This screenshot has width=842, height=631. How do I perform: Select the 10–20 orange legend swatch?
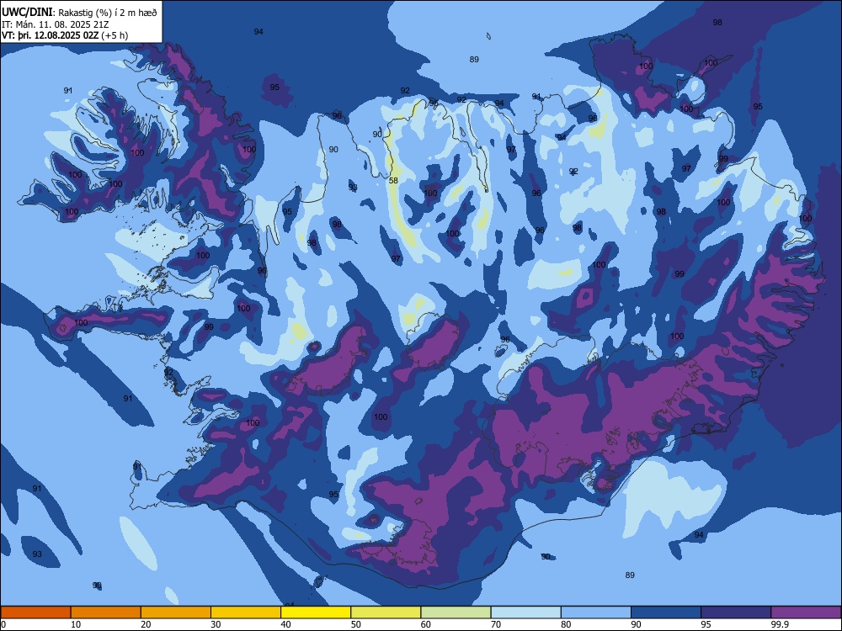[106, 612]
